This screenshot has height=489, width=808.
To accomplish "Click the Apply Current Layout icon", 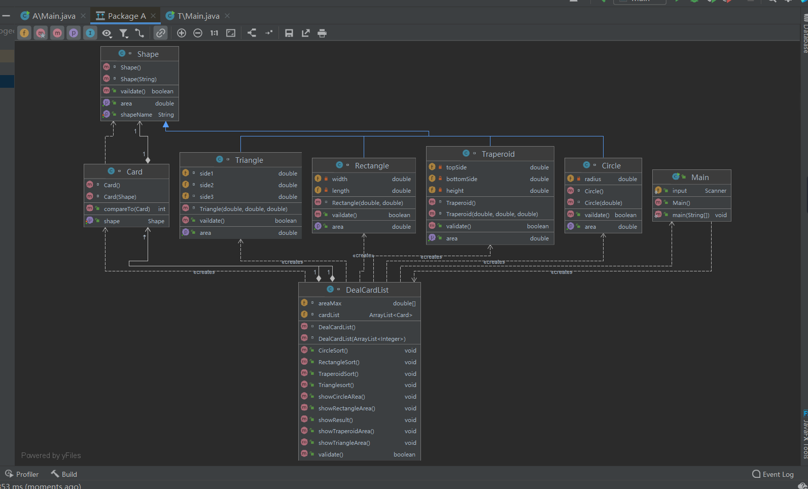I will coord(252,33).
